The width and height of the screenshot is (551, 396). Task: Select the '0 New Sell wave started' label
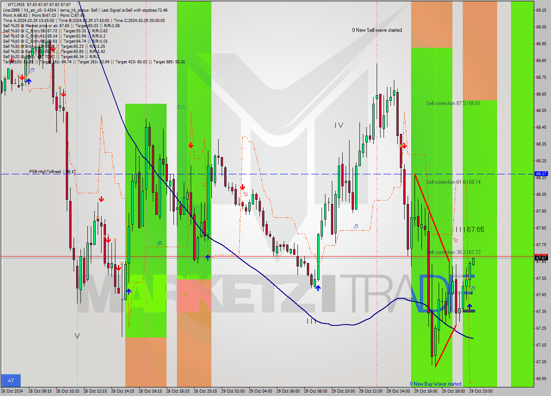(377, 30)
